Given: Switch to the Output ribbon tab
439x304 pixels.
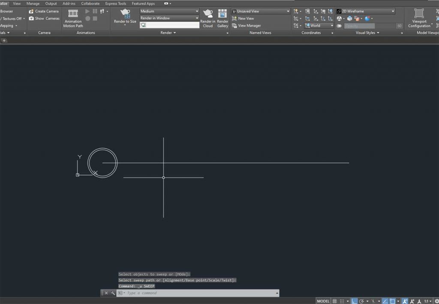Looking at the screenshot, I should pos(51,3).
